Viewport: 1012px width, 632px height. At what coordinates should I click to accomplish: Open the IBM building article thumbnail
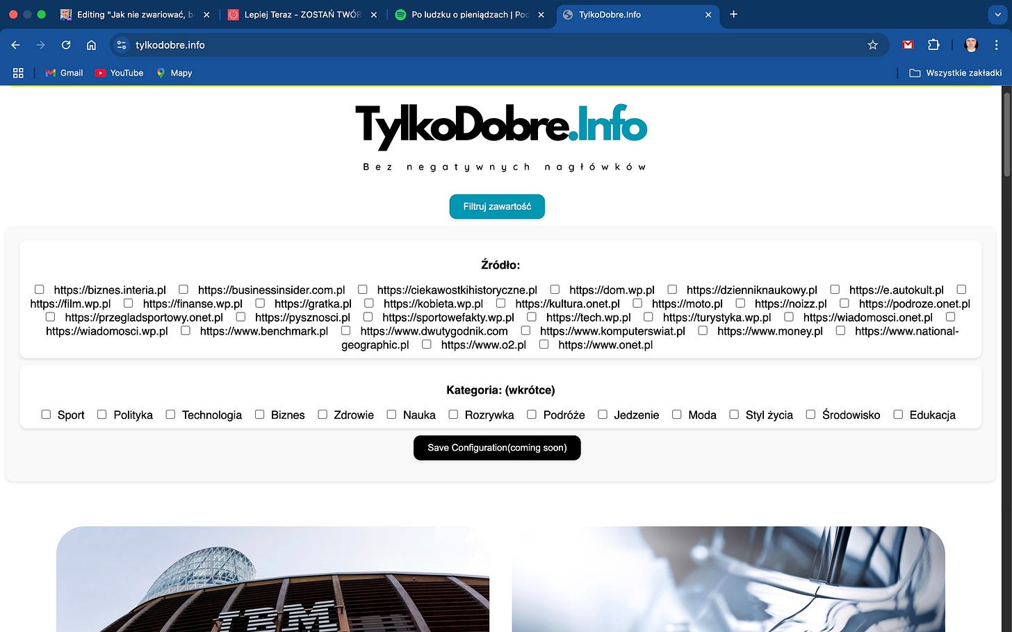tap(272, 579)
